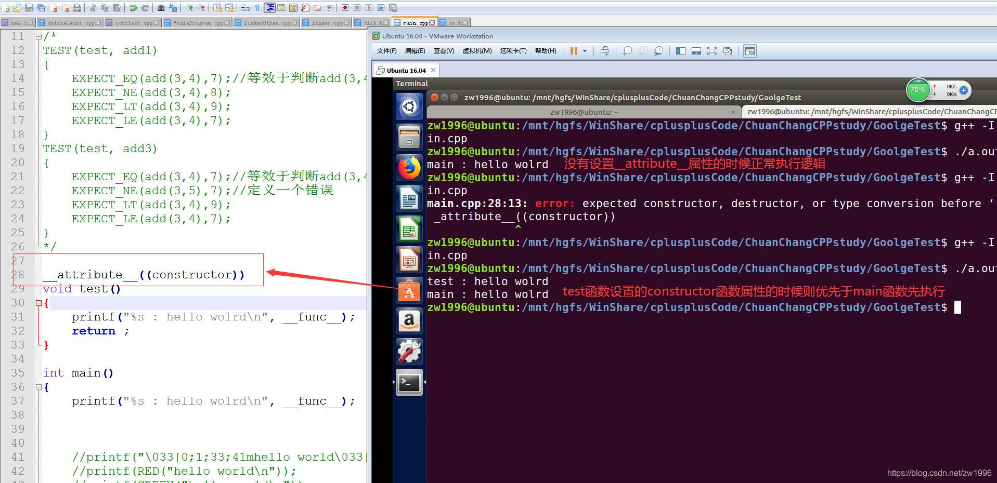The height and width of the screenshot is (483, 997).
Task: Open the 虚拟机(M) menu
Action: pyautogui.click(x=477, y=51)
